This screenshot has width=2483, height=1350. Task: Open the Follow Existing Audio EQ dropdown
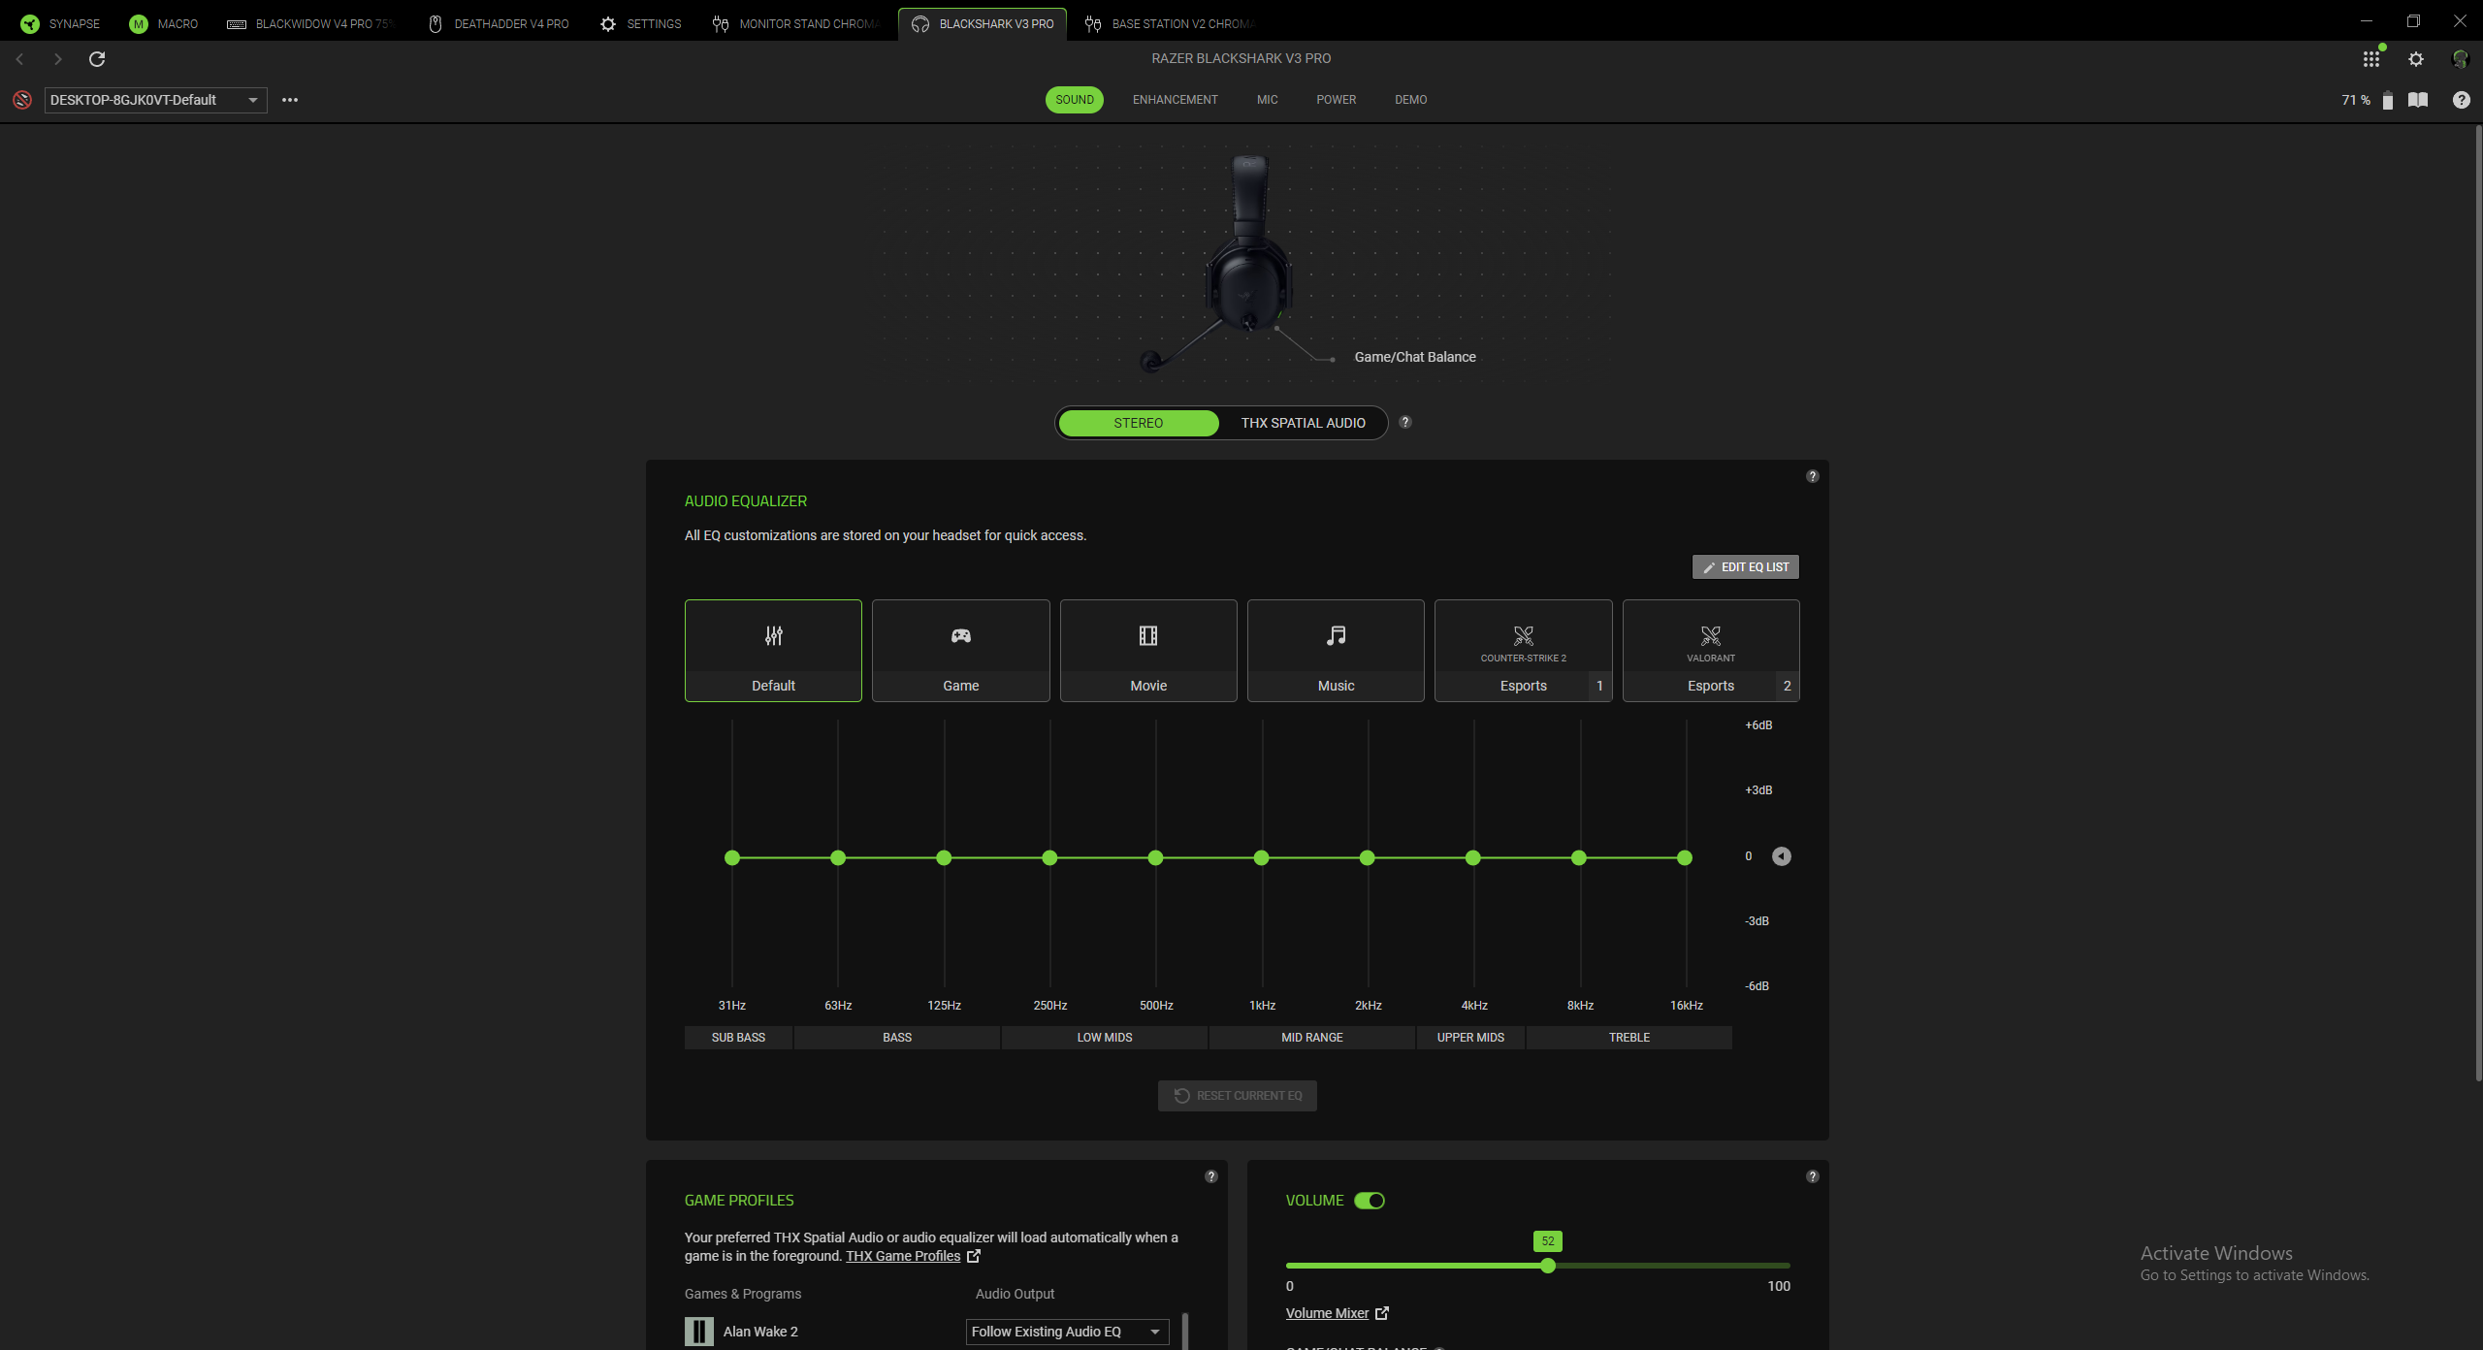tap(1067, 1332)
